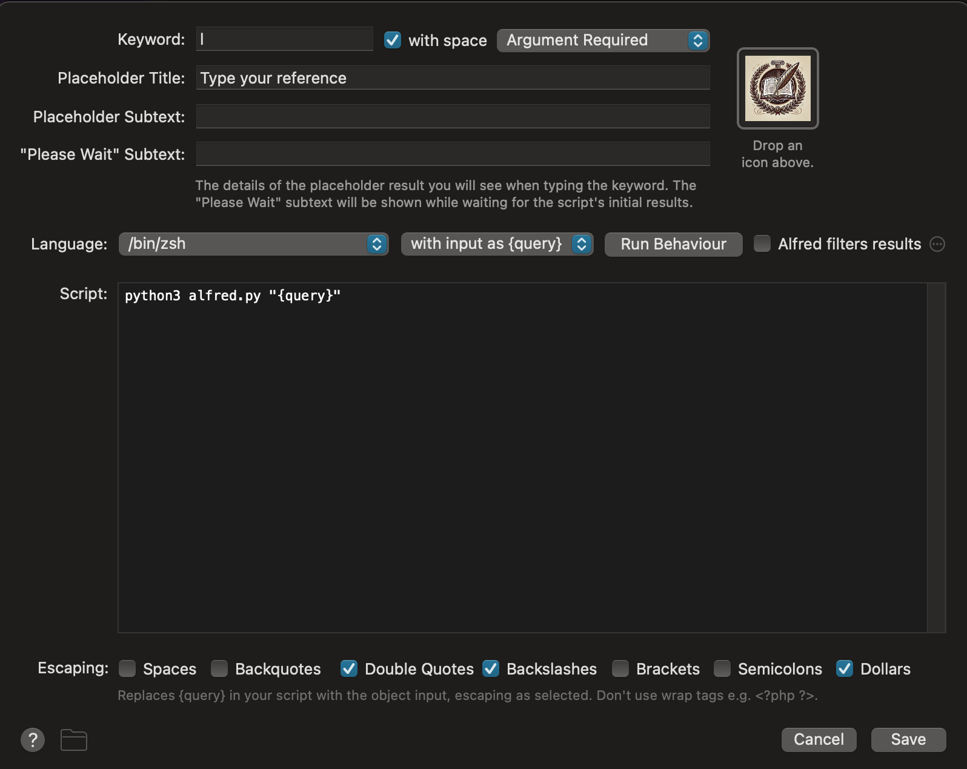Image resolution: width=967 pixels, height=769 pixels.
Task: Click the Run Behaviour button
Action: coord(673,244)
